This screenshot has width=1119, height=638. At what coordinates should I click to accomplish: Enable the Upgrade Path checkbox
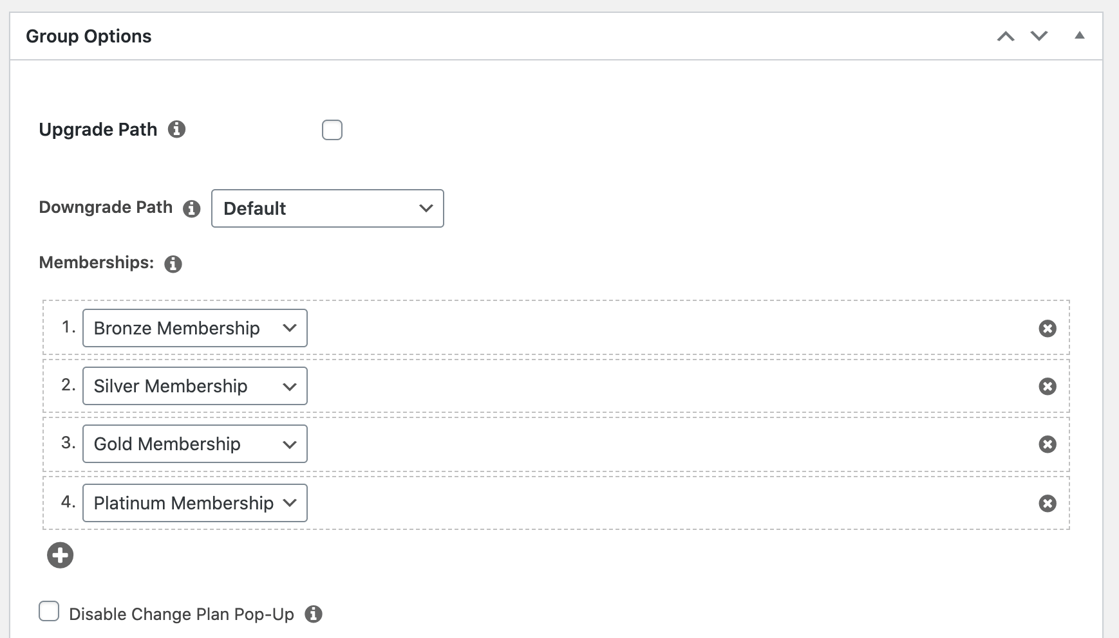[x=332, y=130]
